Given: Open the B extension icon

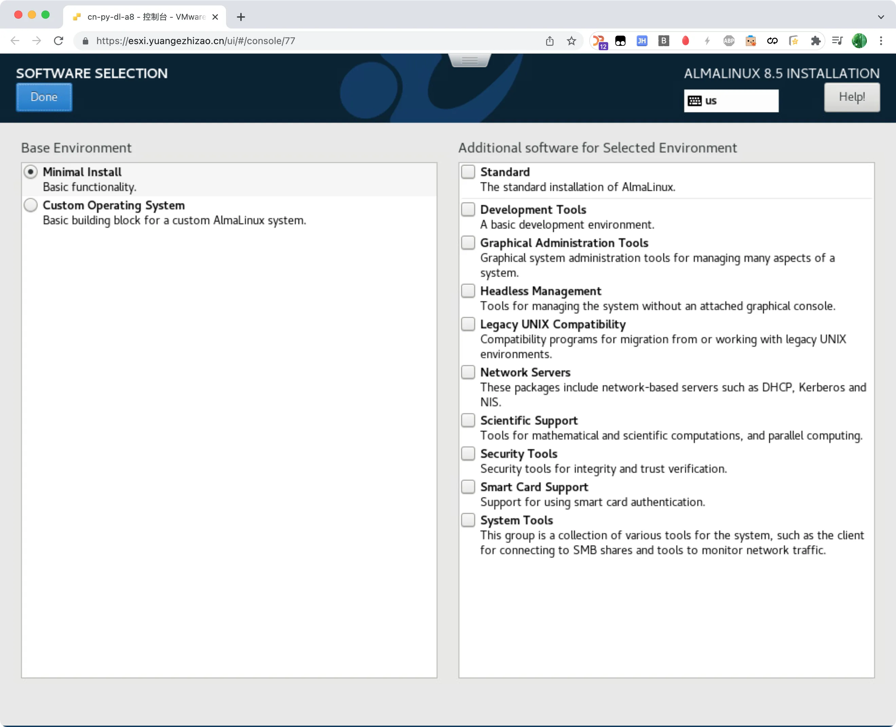Looking at the screenshot, I should [664, 41].
